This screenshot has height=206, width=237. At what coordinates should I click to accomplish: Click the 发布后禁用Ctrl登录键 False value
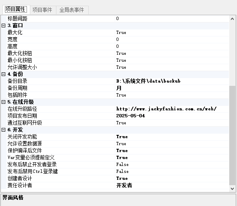[x=123, y=172]
